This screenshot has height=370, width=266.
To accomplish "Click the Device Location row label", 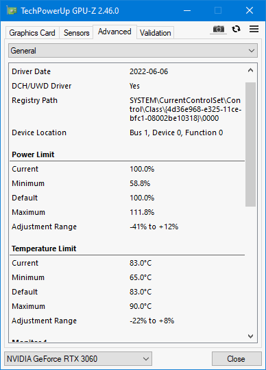I will (x=39, y=132).
